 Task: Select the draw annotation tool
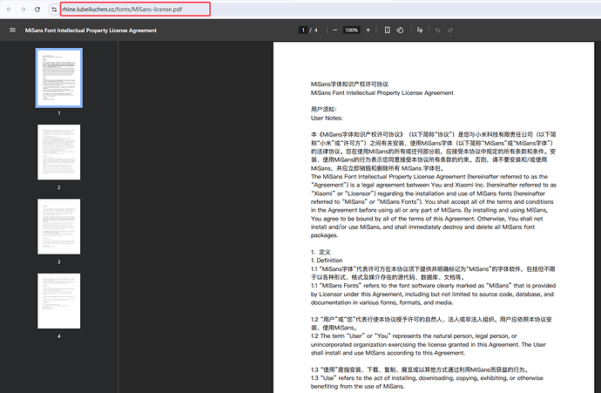coord(420,30)
